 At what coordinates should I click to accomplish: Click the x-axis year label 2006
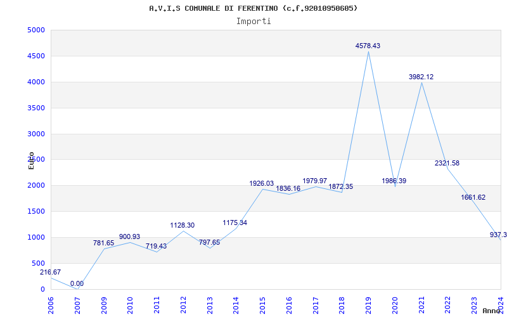point(51,305)
